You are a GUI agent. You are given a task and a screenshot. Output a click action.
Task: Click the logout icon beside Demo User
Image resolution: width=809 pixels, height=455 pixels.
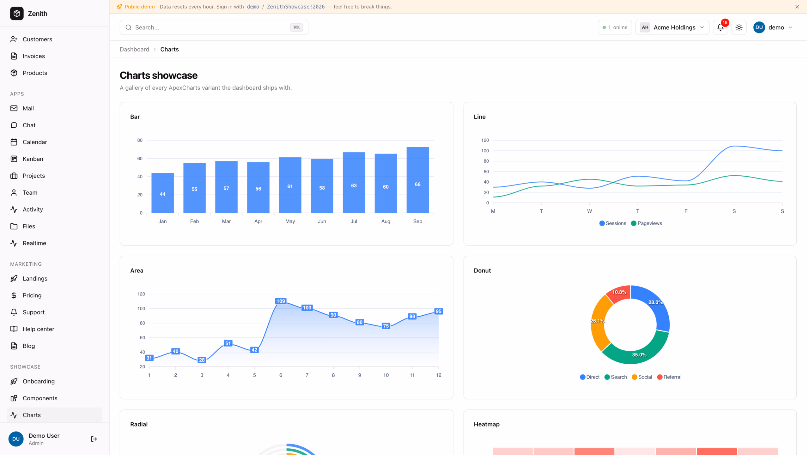tap(94, 439)
